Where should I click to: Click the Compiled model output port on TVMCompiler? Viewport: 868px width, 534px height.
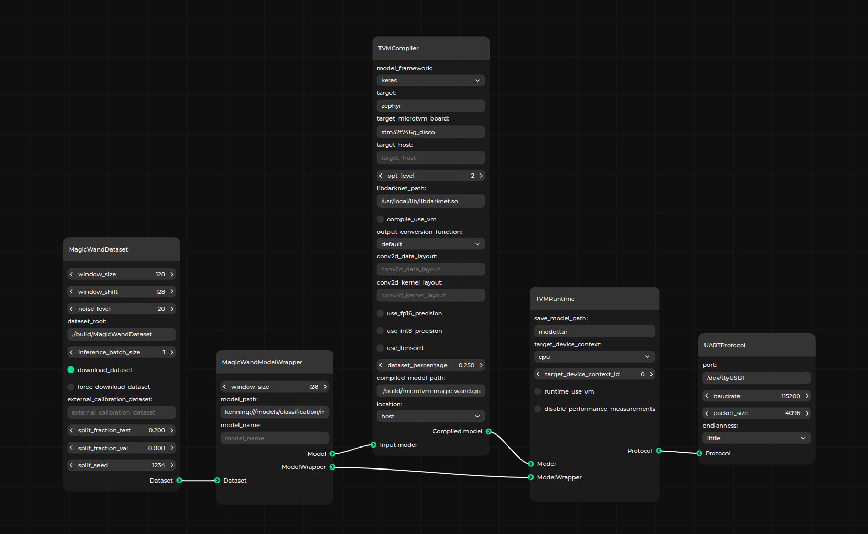(489, 431)
